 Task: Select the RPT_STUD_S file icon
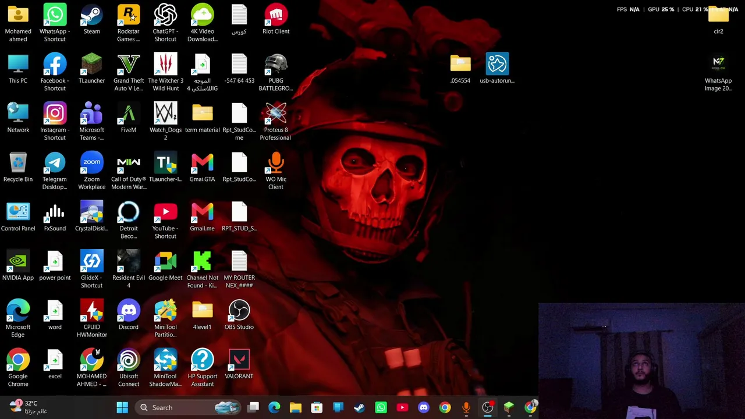[239, 216]
